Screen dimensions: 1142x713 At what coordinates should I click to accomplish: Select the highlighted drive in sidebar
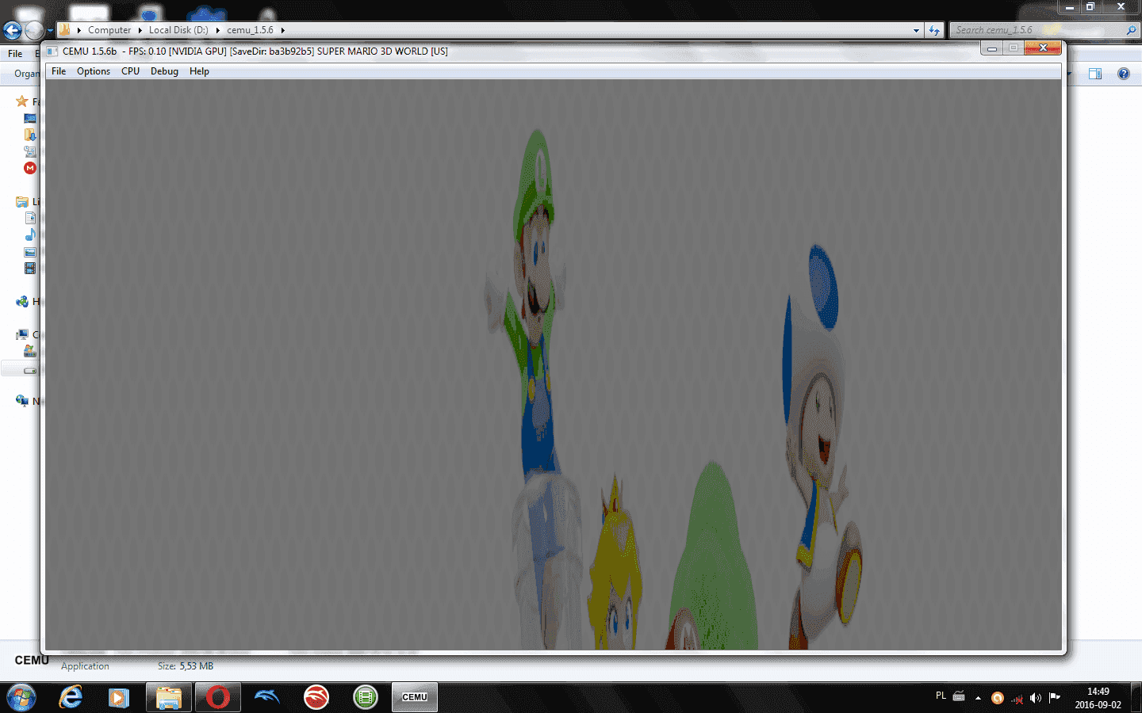pyautogui.click(x=30, y=369)
